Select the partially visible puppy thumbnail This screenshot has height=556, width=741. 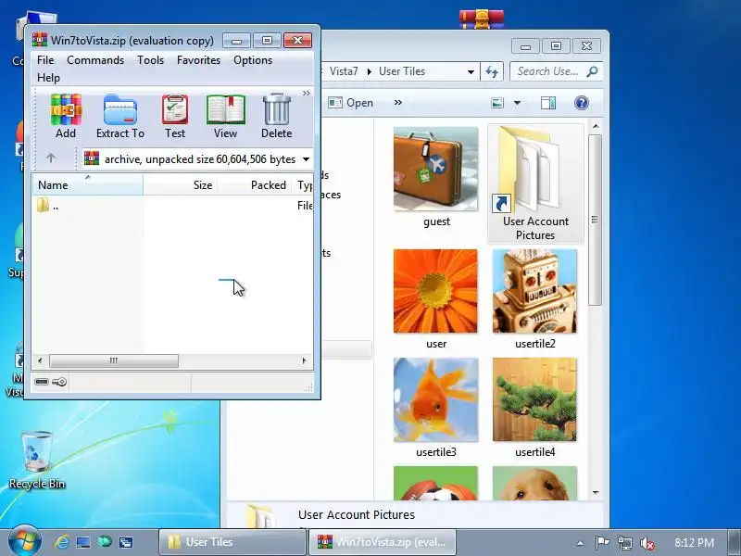534,483
